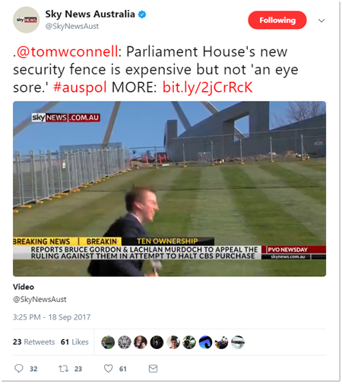Click the @SkyNewsAust handle below Video
Screen dimensions: 342x384
tap(40, 300)
